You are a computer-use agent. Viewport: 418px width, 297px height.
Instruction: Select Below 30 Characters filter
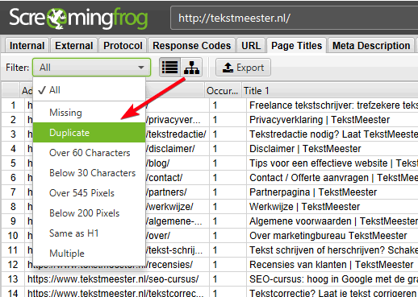(89, 173)
